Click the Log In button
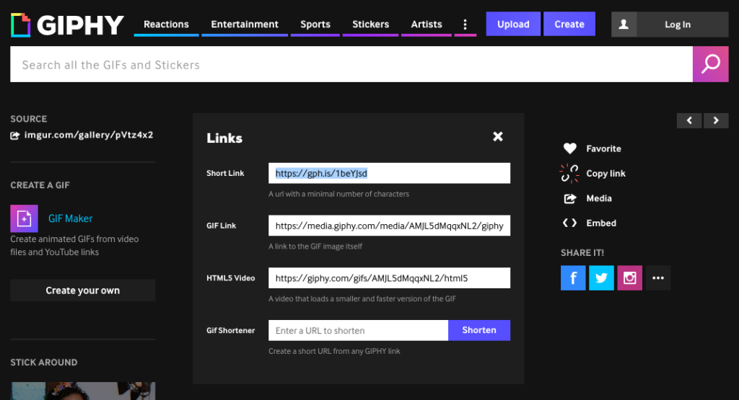 pyautogui.click(x=678, y=25)
